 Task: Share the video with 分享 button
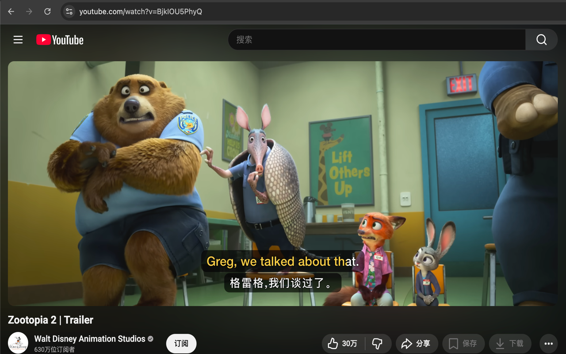[x=417, y=343]
